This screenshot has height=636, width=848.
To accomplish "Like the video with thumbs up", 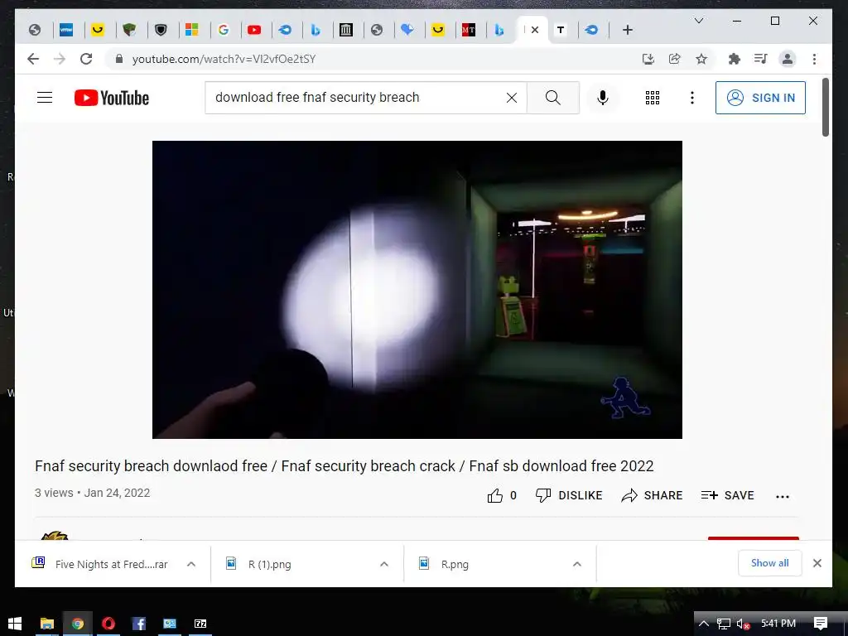I will point(495,495).
